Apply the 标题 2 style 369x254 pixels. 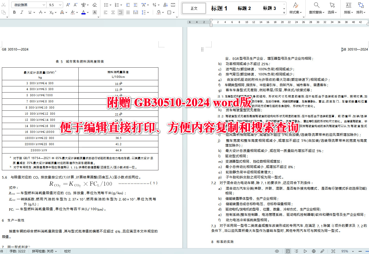click(x=244, y=8)
